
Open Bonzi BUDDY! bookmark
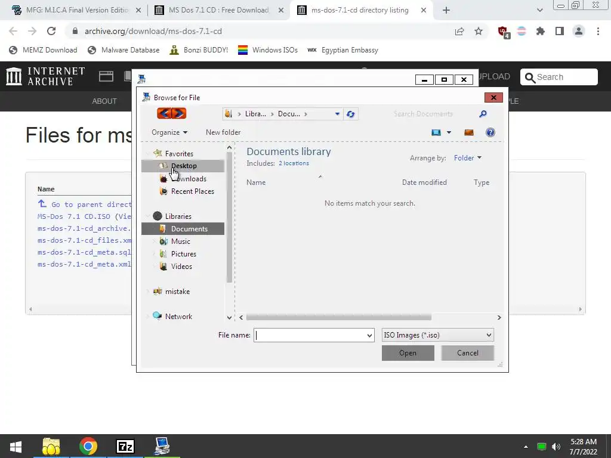point(199,50)
